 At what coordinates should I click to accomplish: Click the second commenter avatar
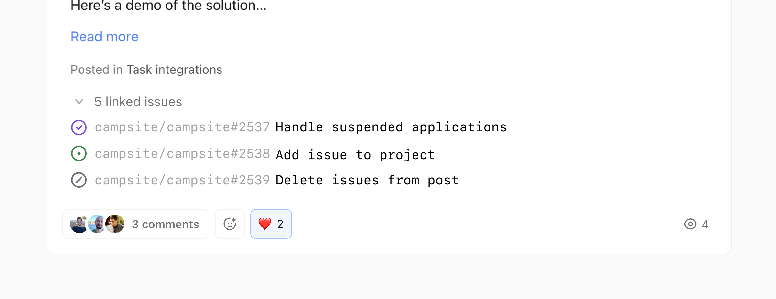(97, 224)
